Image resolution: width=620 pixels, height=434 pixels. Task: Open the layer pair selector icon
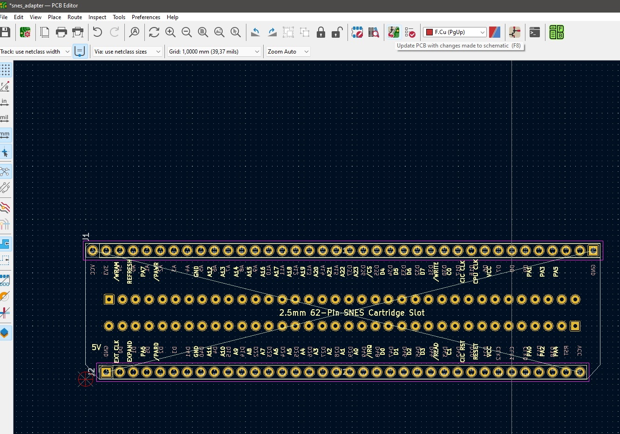495,32
